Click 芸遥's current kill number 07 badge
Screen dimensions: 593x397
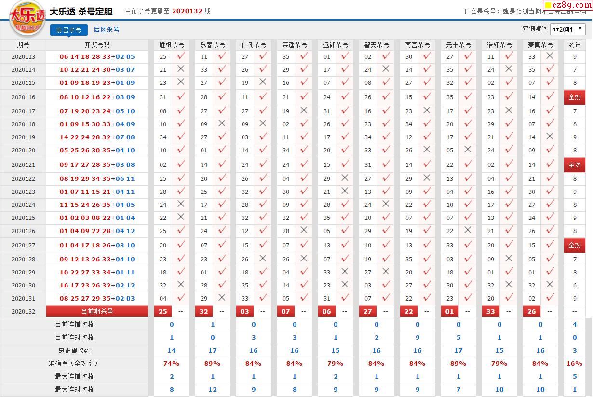click(x=286, y=312)
